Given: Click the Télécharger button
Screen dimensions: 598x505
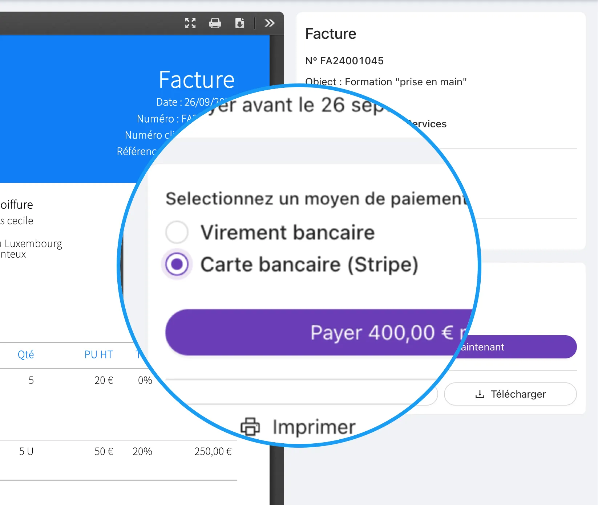Looking at the screenshot, I should 510,394.
